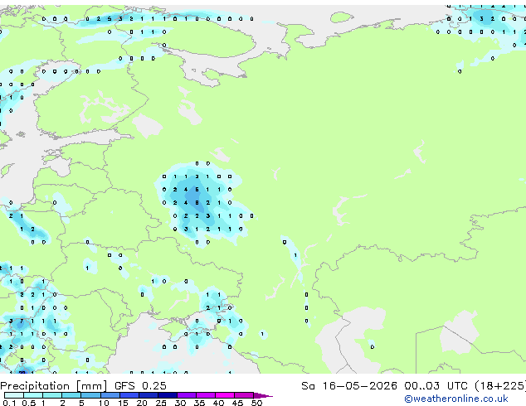
Task: Click the weatheronline.co.uk copyright link
Action: pos(455,399)
